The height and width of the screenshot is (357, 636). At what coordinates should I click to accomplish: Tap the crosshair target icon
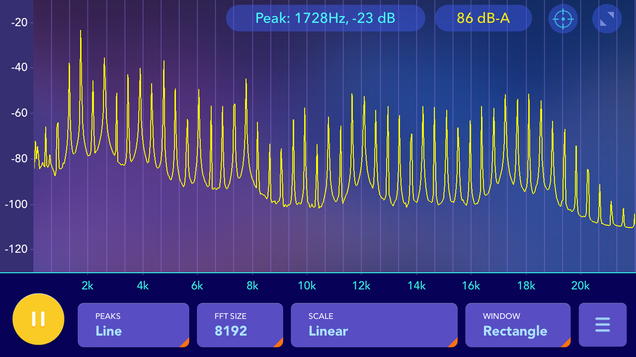(x=563, y=19)
